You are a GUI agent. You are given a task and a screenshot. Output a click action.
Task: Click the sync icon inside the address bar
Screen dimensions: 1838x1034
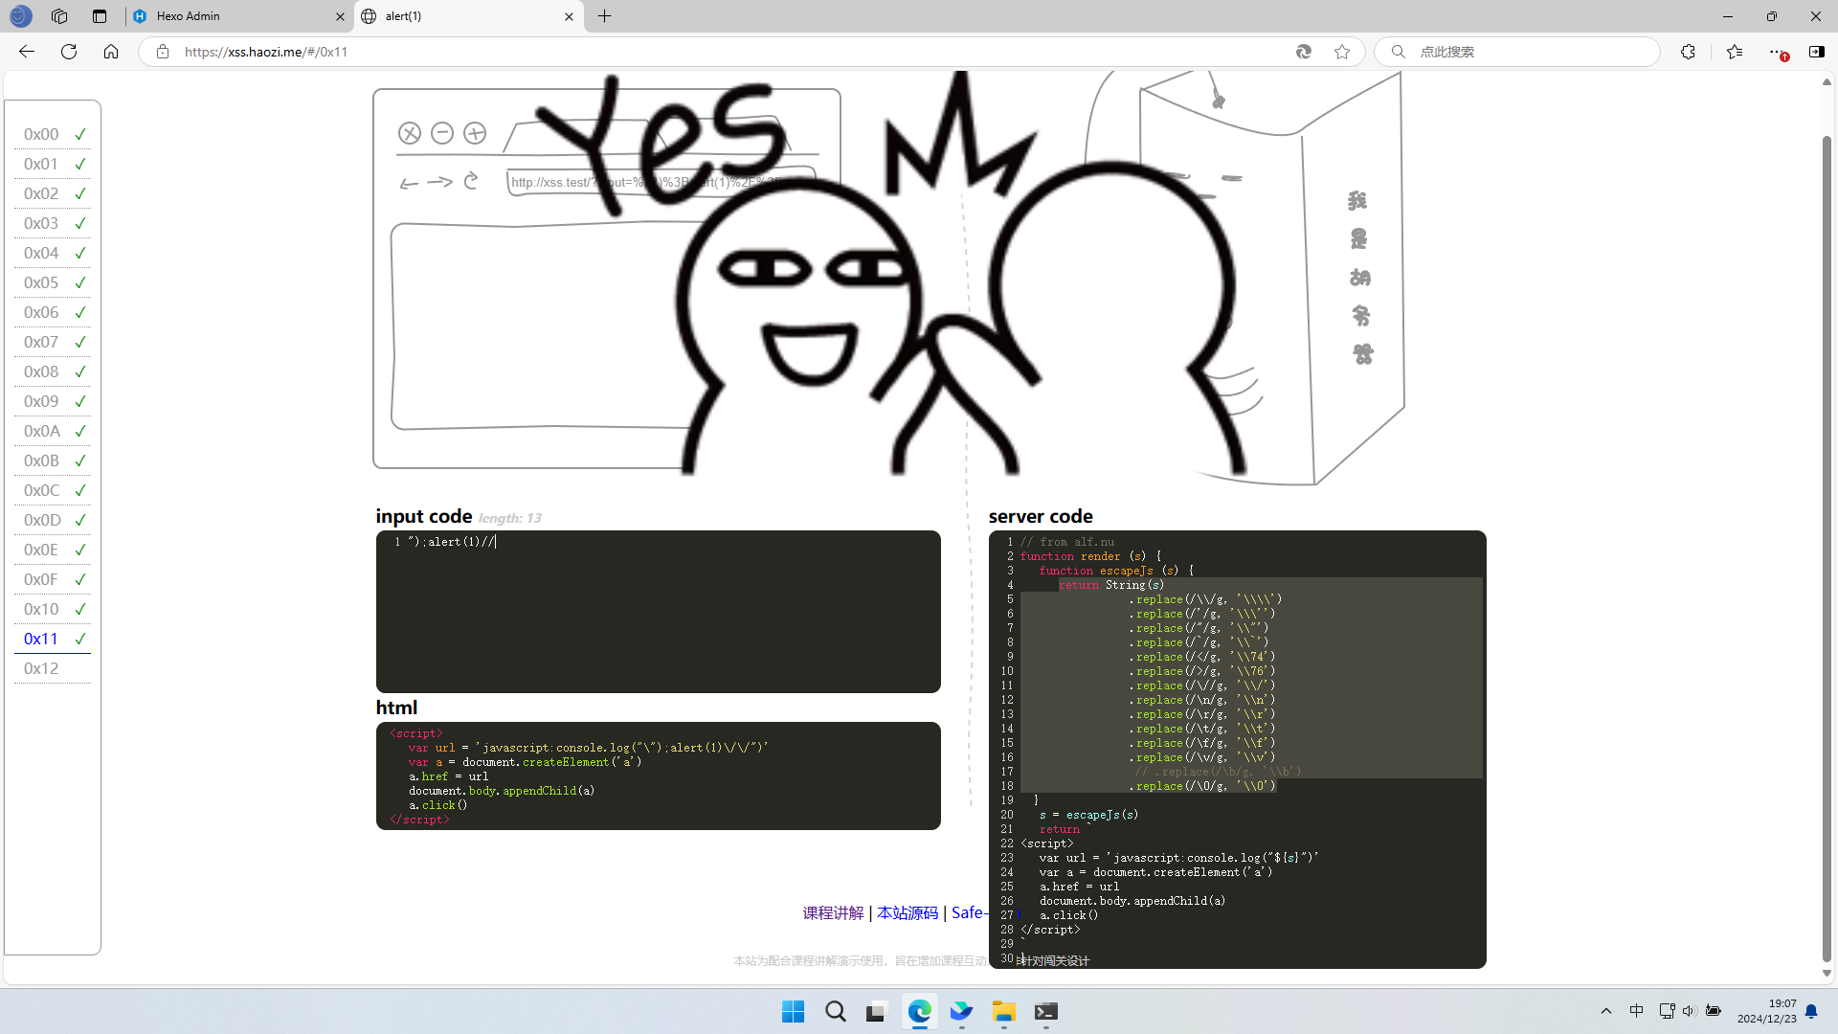click(1304, 52)
